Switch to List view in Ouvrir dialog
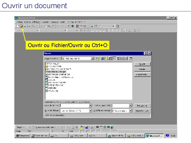Screen dimensions: 191x143 click(x=115, y=59)
